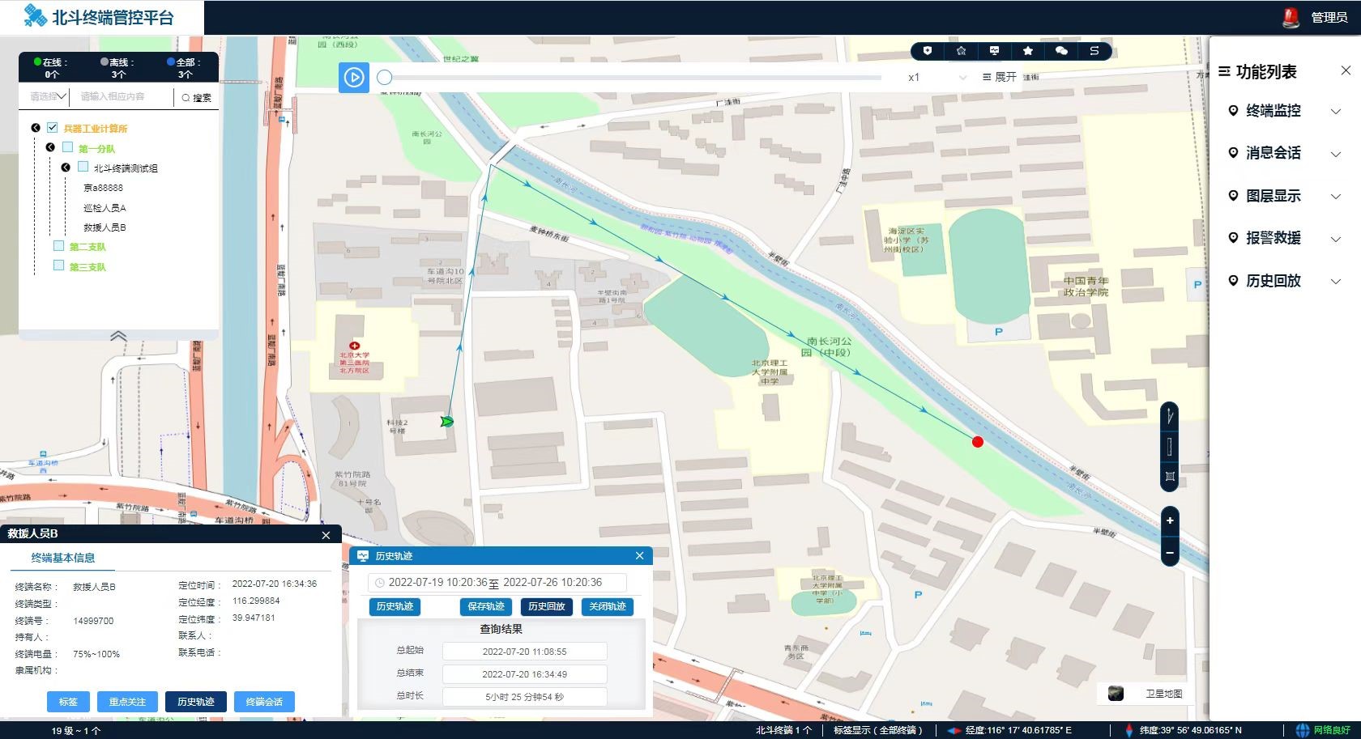The width and height of the screenshot is (1361, 739).
Task: Click the network status globe icon
Action: click(x=1303, y=730)
